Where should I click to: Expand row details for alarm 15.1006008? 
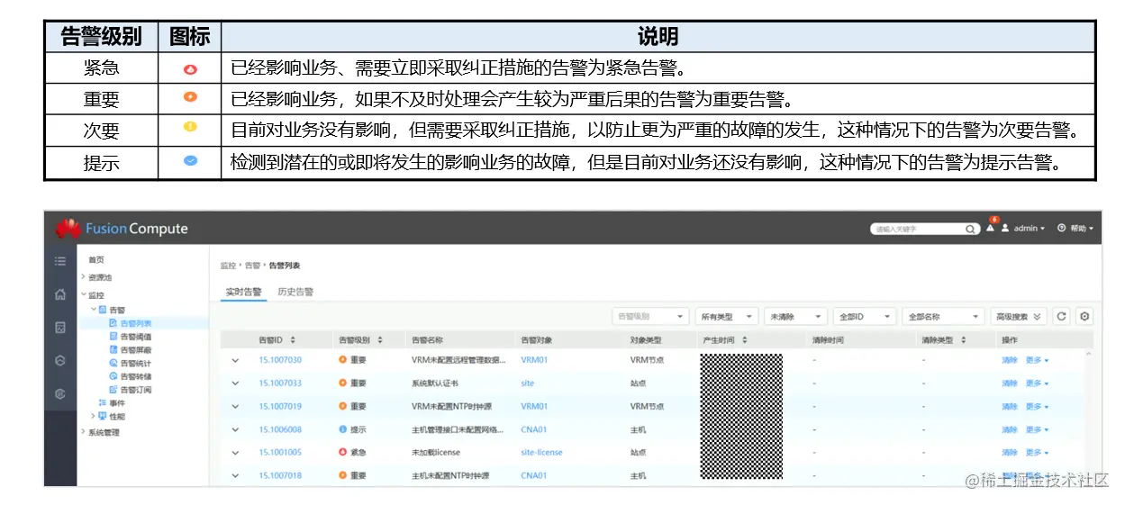236,429
